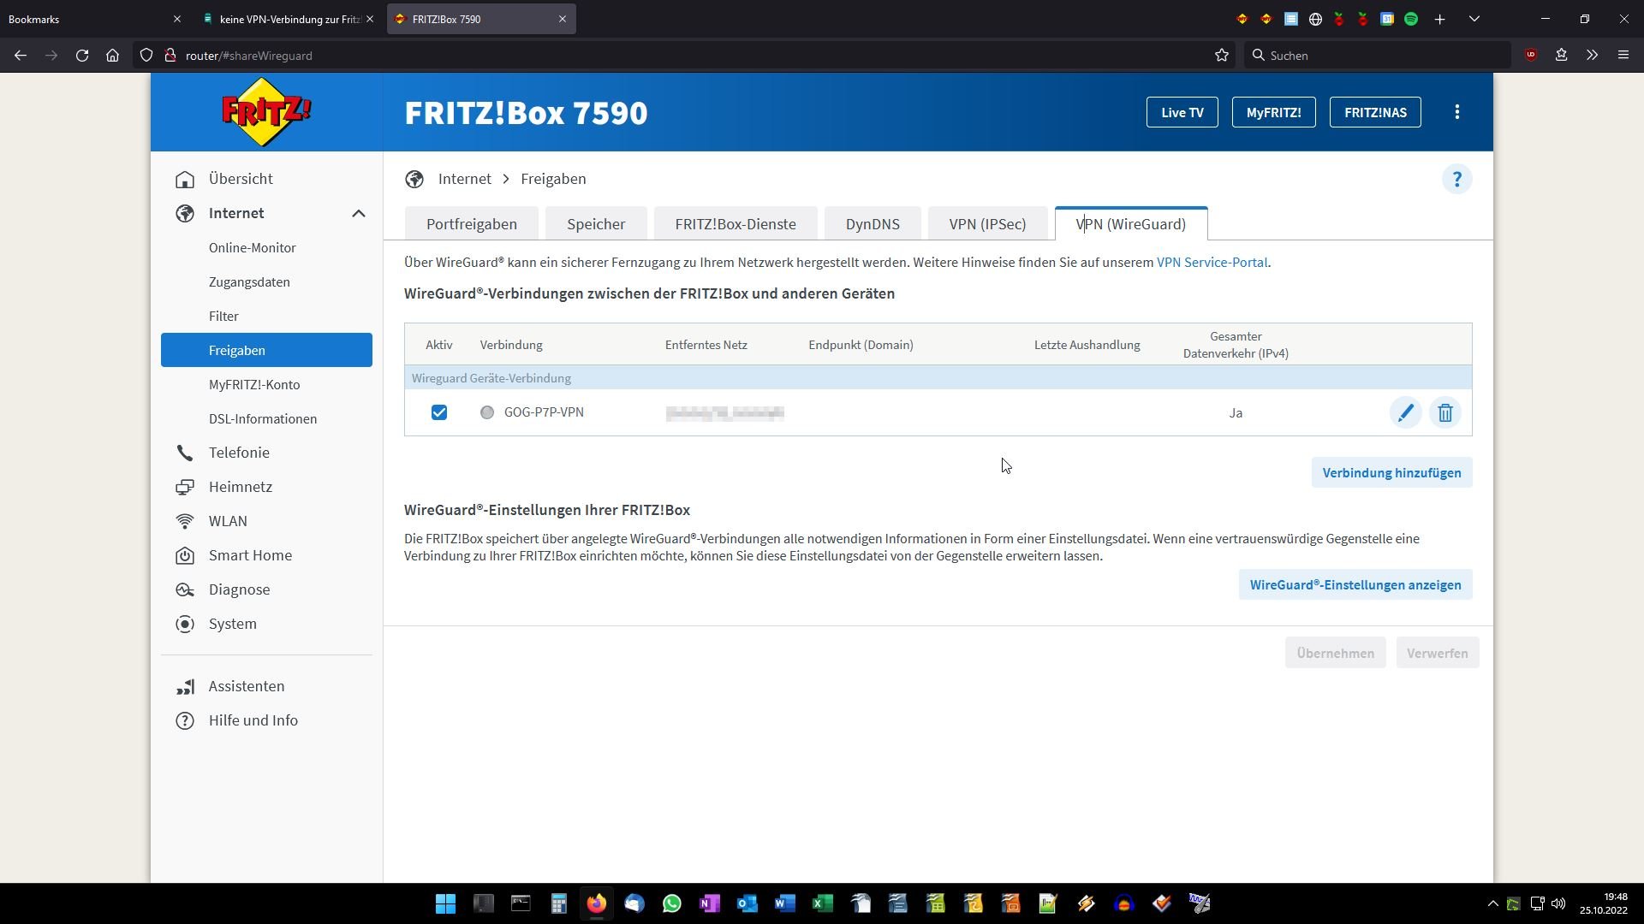Open WhatsApp from the taskbar

tap(671, 903)
